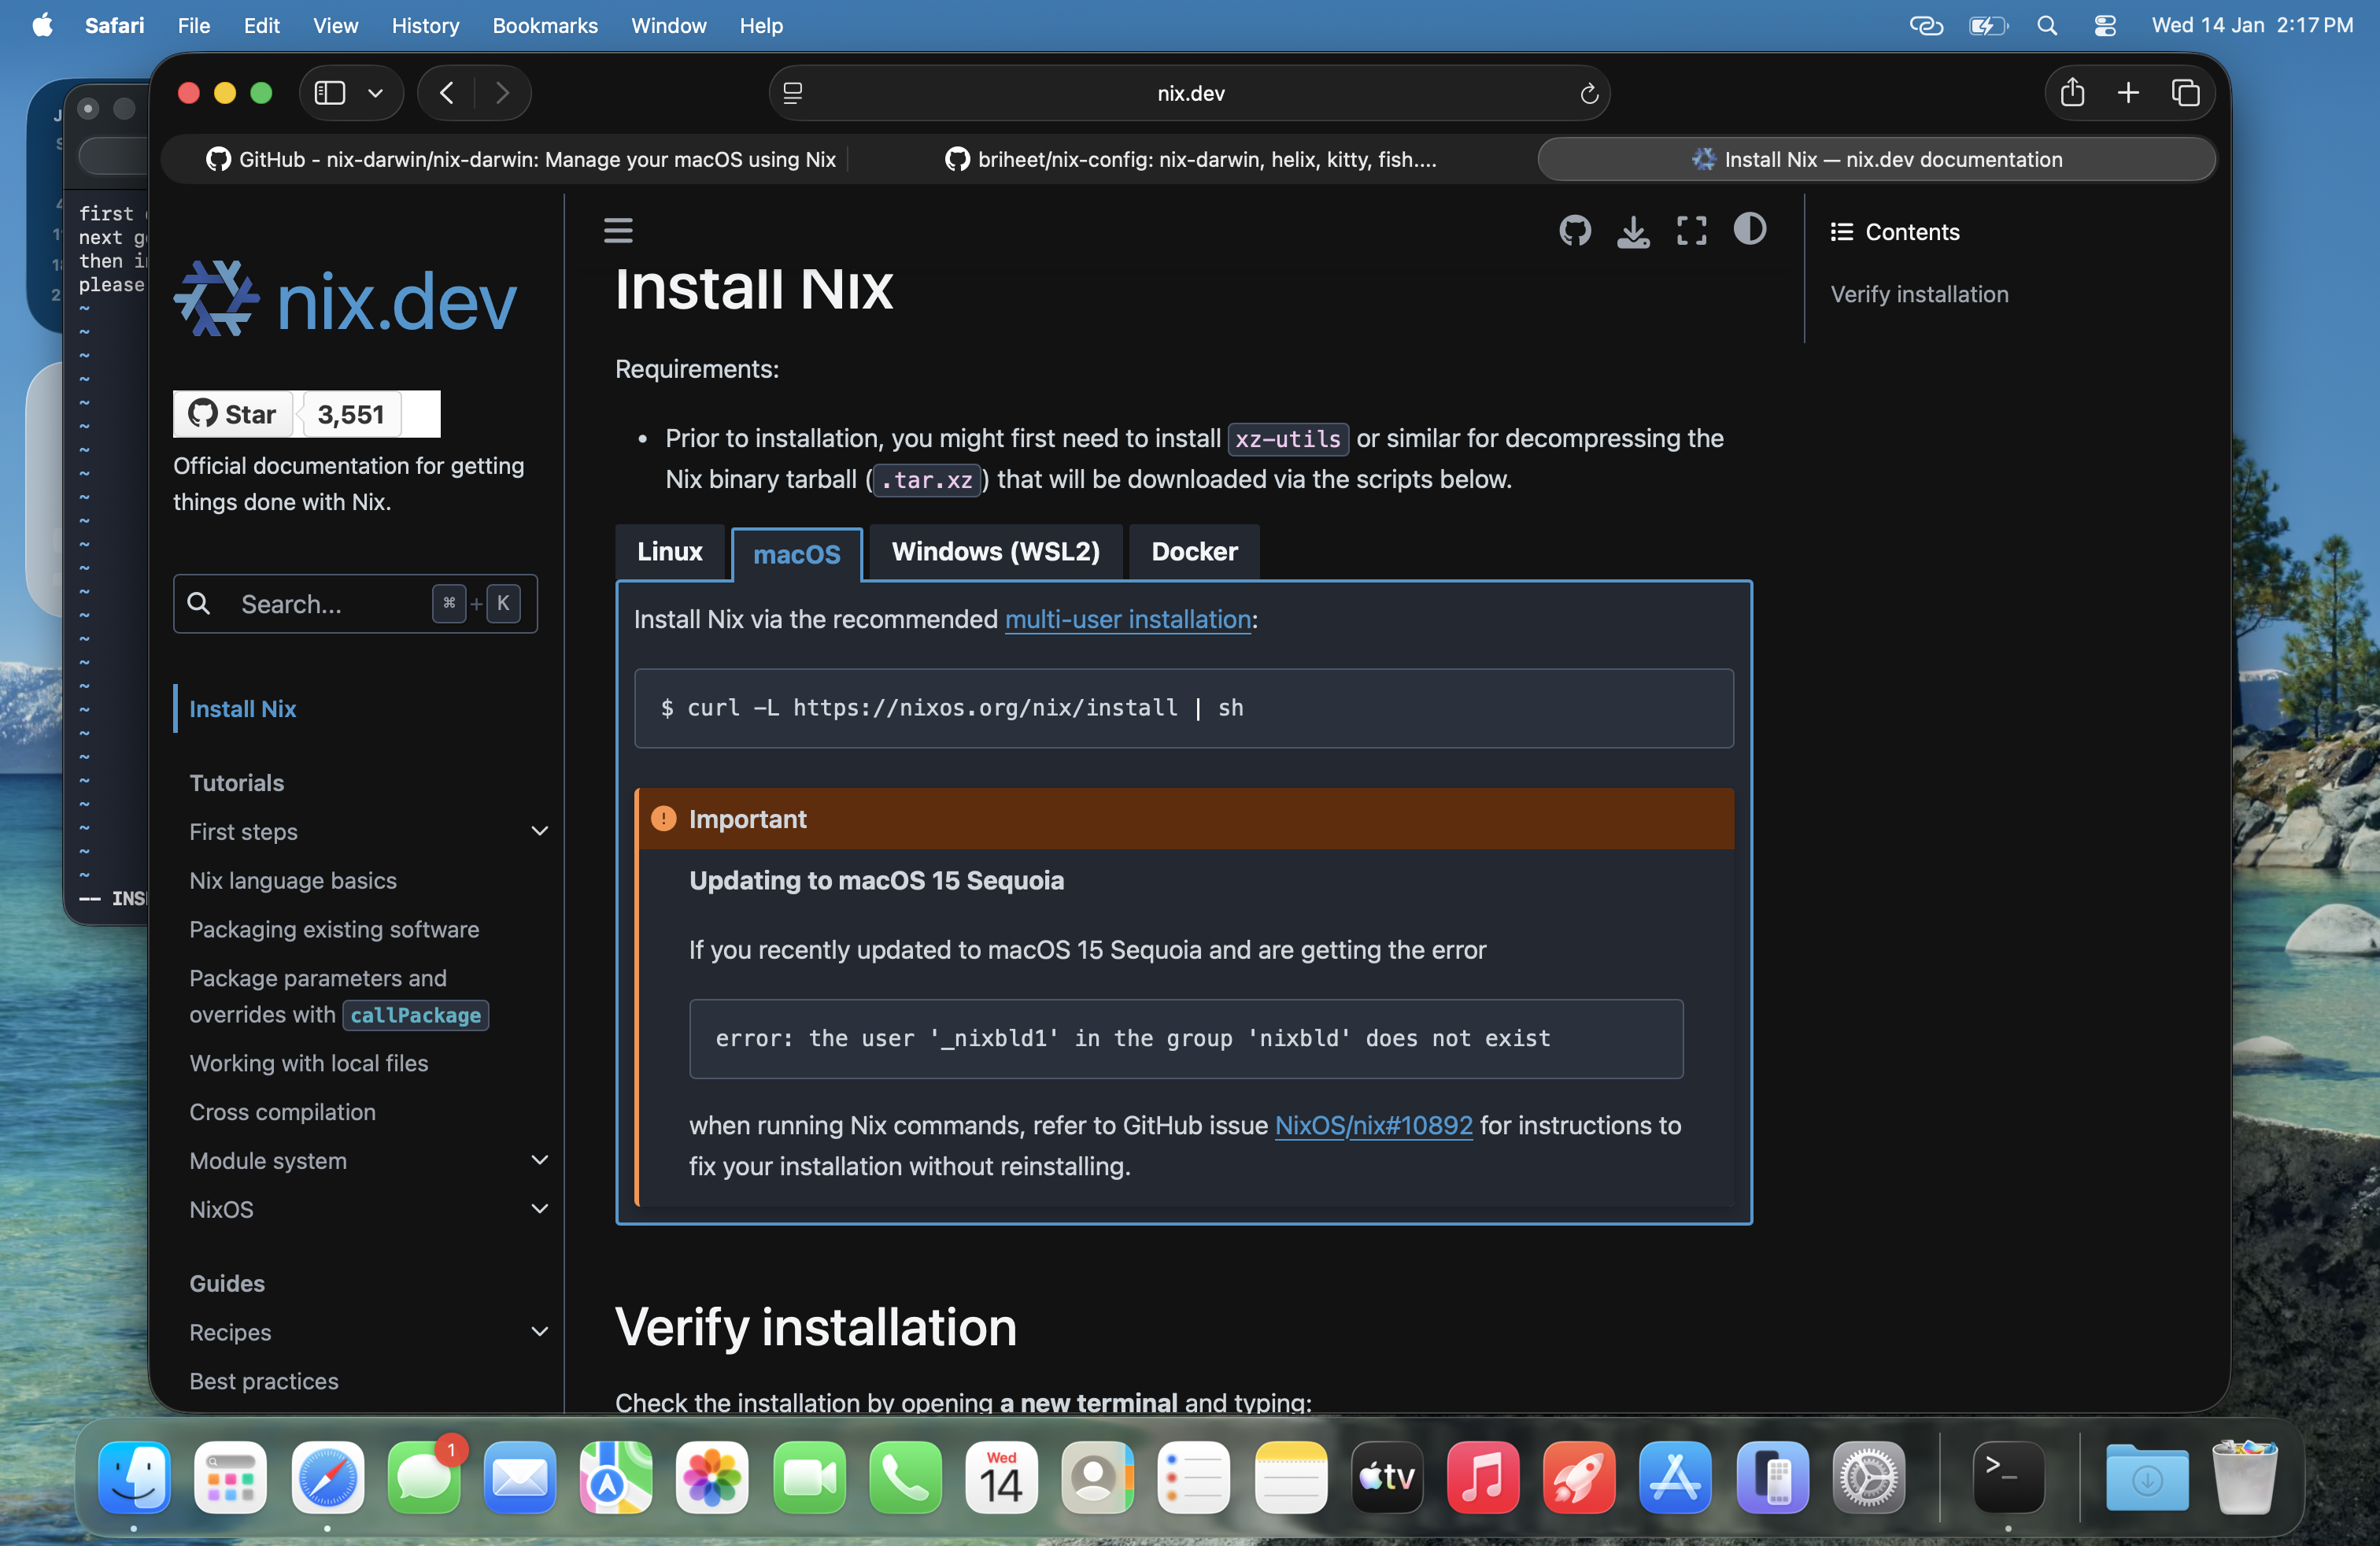Enter fullscreen mode via the expand icon
2380x1546 pixels.
pyautogui.click(x=1691, y=230)
